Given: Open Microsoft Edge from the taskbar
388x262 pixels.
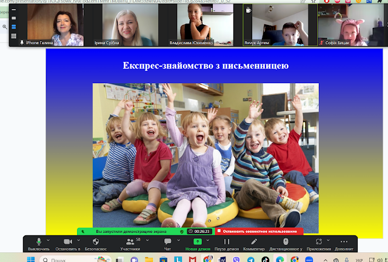Looking at the screenshot, I should tap(280, 260).
